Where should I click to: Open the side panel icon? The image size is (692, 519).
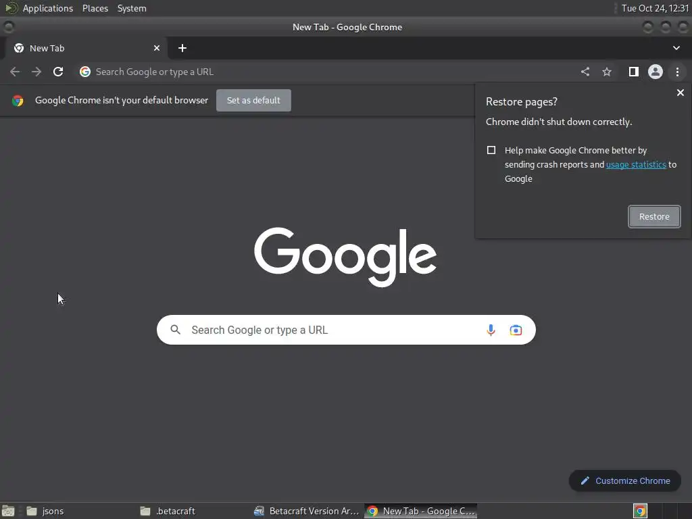(x=633, y=72)
